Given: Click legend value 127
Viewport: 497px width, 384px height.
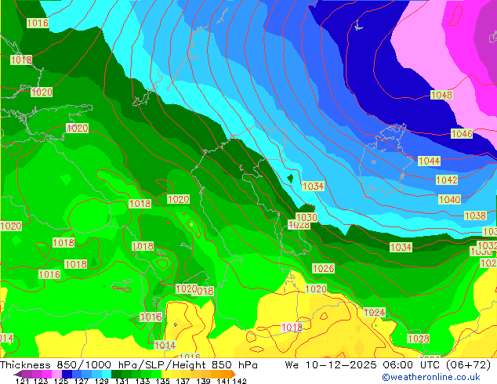Looking at the screenshot, I should click(82, 381).
